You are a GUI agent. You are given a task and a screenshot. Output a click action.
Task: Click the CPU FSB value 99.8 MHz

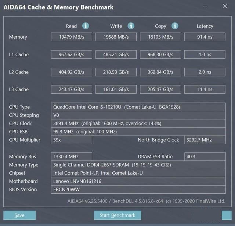138,132
